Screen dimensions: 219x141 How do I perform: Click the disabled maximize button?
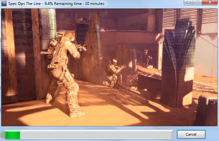pos(198,2)
